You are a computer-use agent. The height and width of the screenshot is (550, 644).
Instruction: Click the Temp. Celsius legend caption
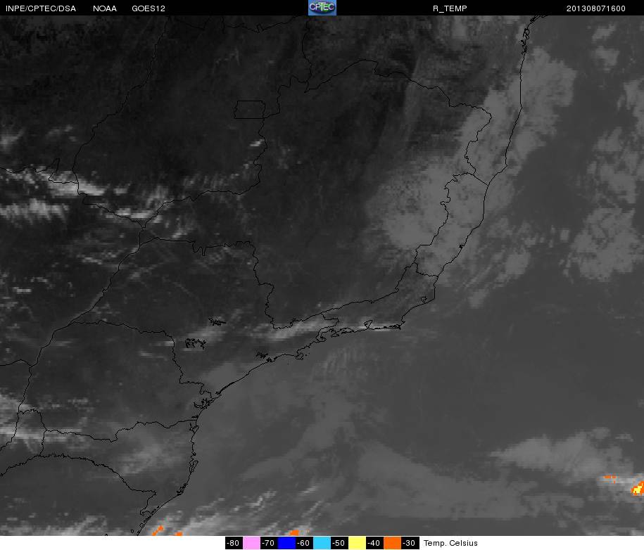point(450,543)
